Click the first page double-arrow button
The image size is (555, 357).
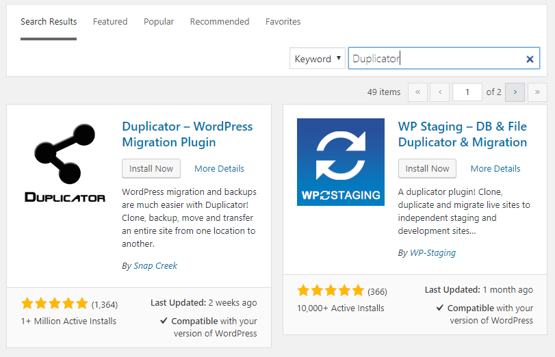tap(417, 92)
